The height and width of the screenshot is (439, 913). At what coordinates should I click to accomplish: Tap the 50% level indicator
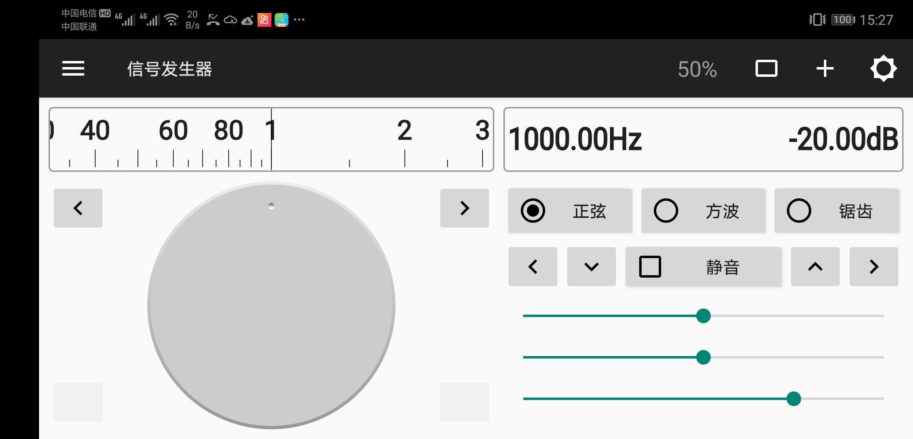coord(697,69)
